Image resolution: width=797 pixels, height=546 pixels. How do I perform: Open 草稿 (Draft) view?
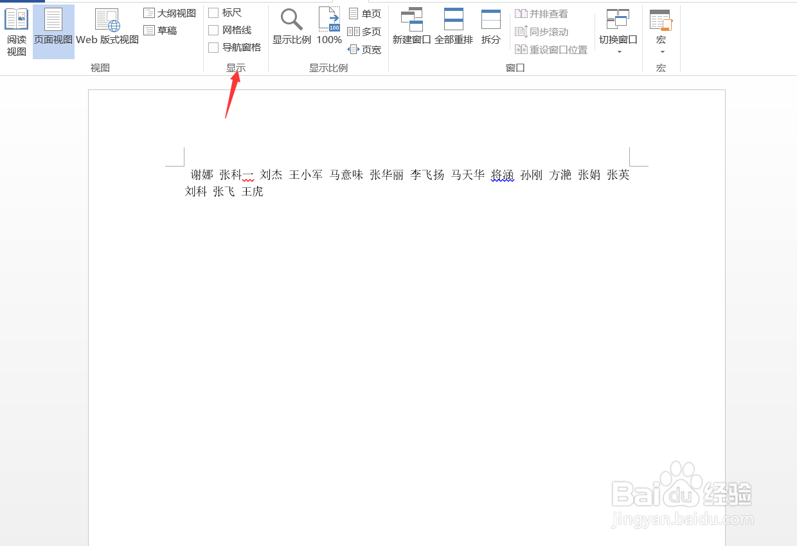click(x=161, y=30)
